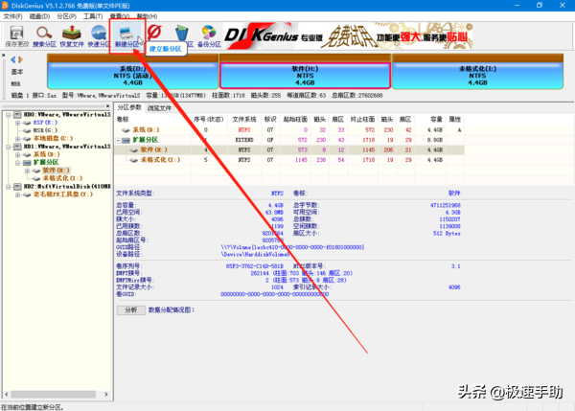
Task: Click the red crossed-circle format icon
Action: [154, 33]
